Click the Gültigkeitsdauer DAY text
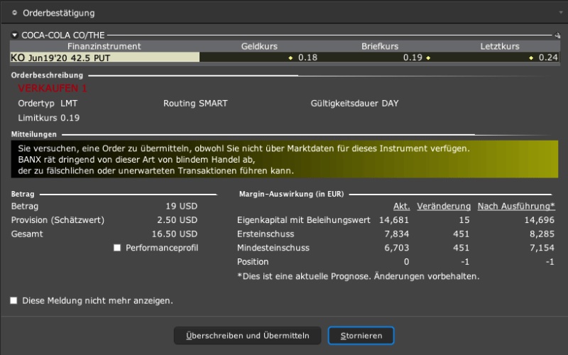This screenshot has width=568, height=355. point(354,103)
